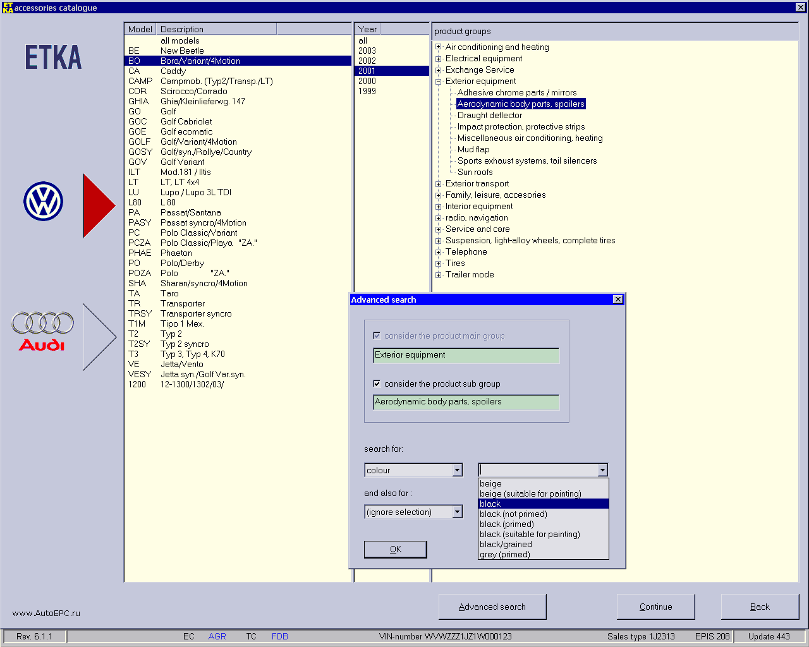Confirm with the OK button
809x647 pixels.
(396, 549)
